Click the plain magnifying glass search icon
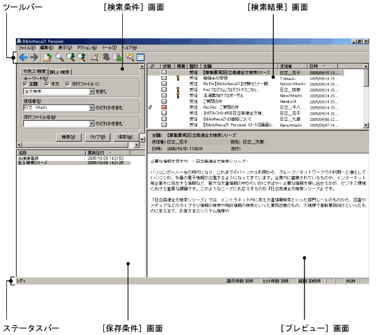Image resolution: width=376 pixels, height=335 pixels. (x=59, y=58)
